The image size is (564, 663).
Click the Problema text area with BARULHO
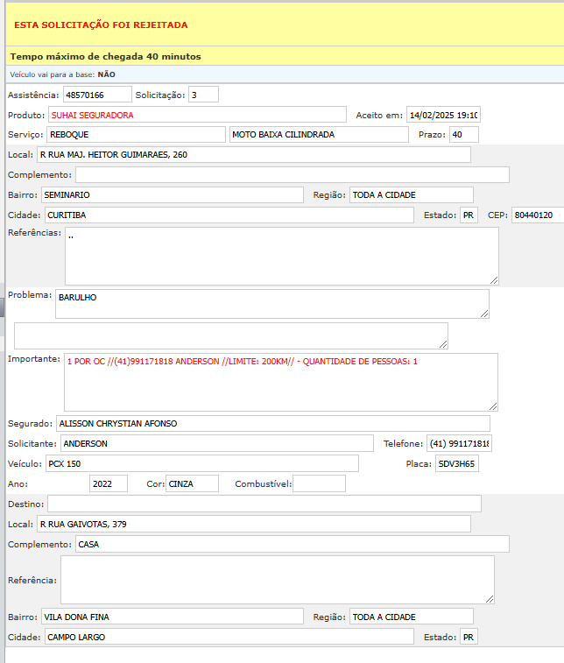271,304
